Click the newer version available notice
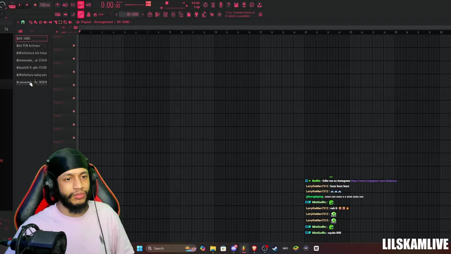 coord(240,14)
